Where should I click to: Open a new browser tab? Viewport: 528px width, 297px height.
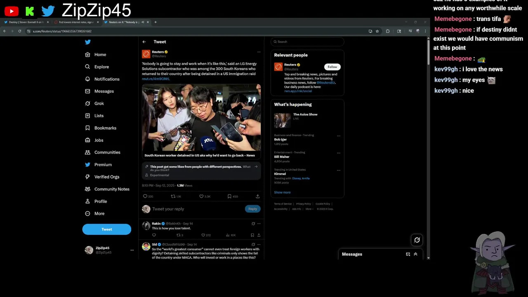(156, 22)
